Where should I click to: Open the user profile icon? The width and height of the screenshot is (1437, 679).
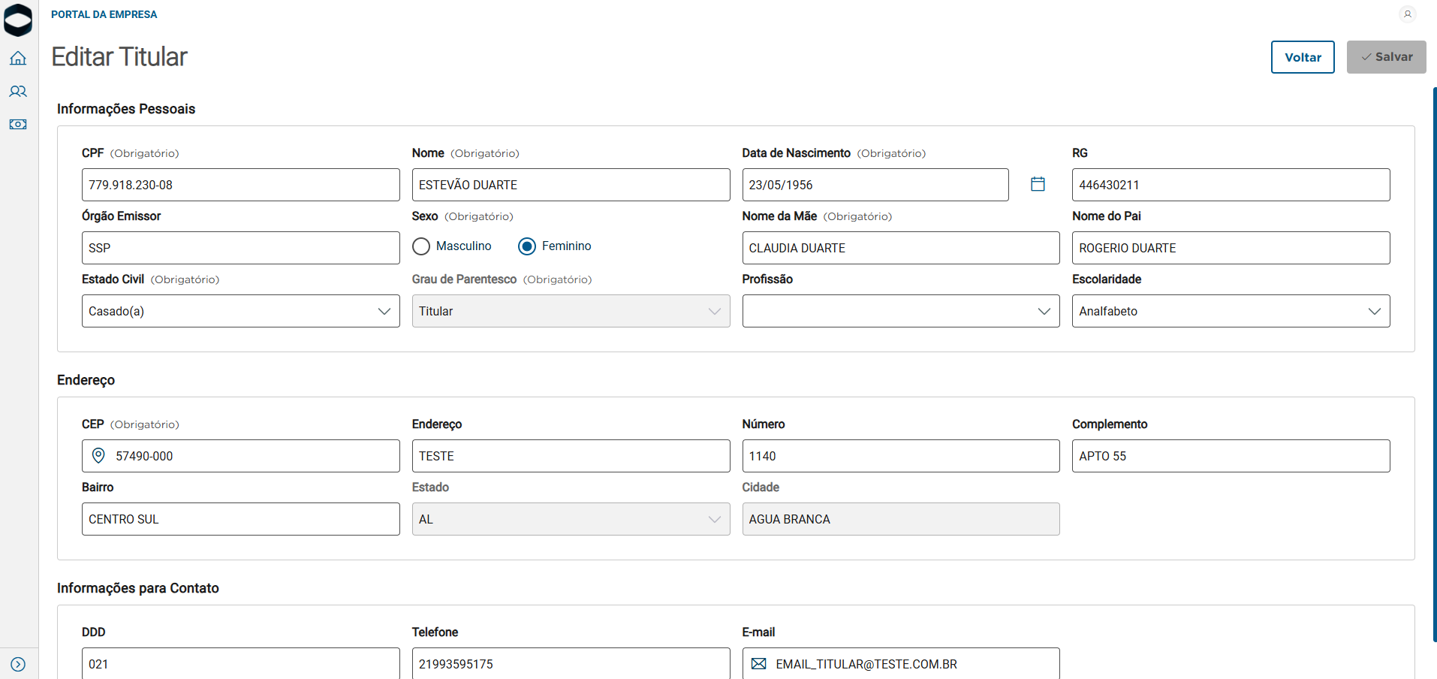click(1408, 14)
